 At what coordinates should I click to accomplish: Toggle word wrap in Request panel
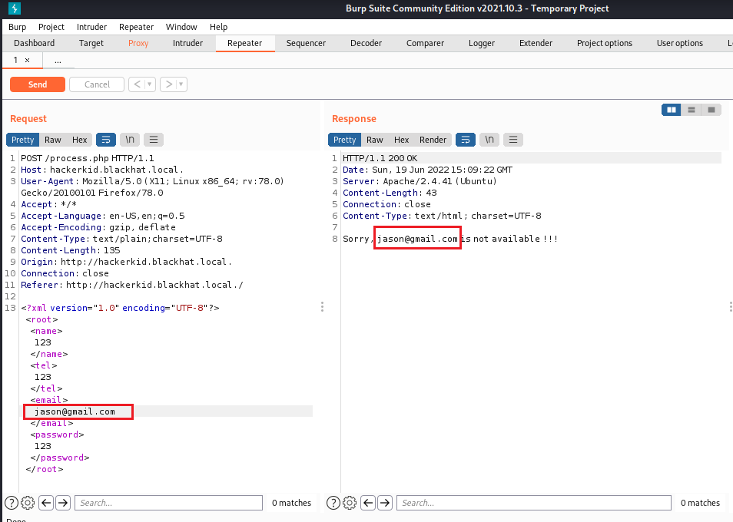(106, 140)
